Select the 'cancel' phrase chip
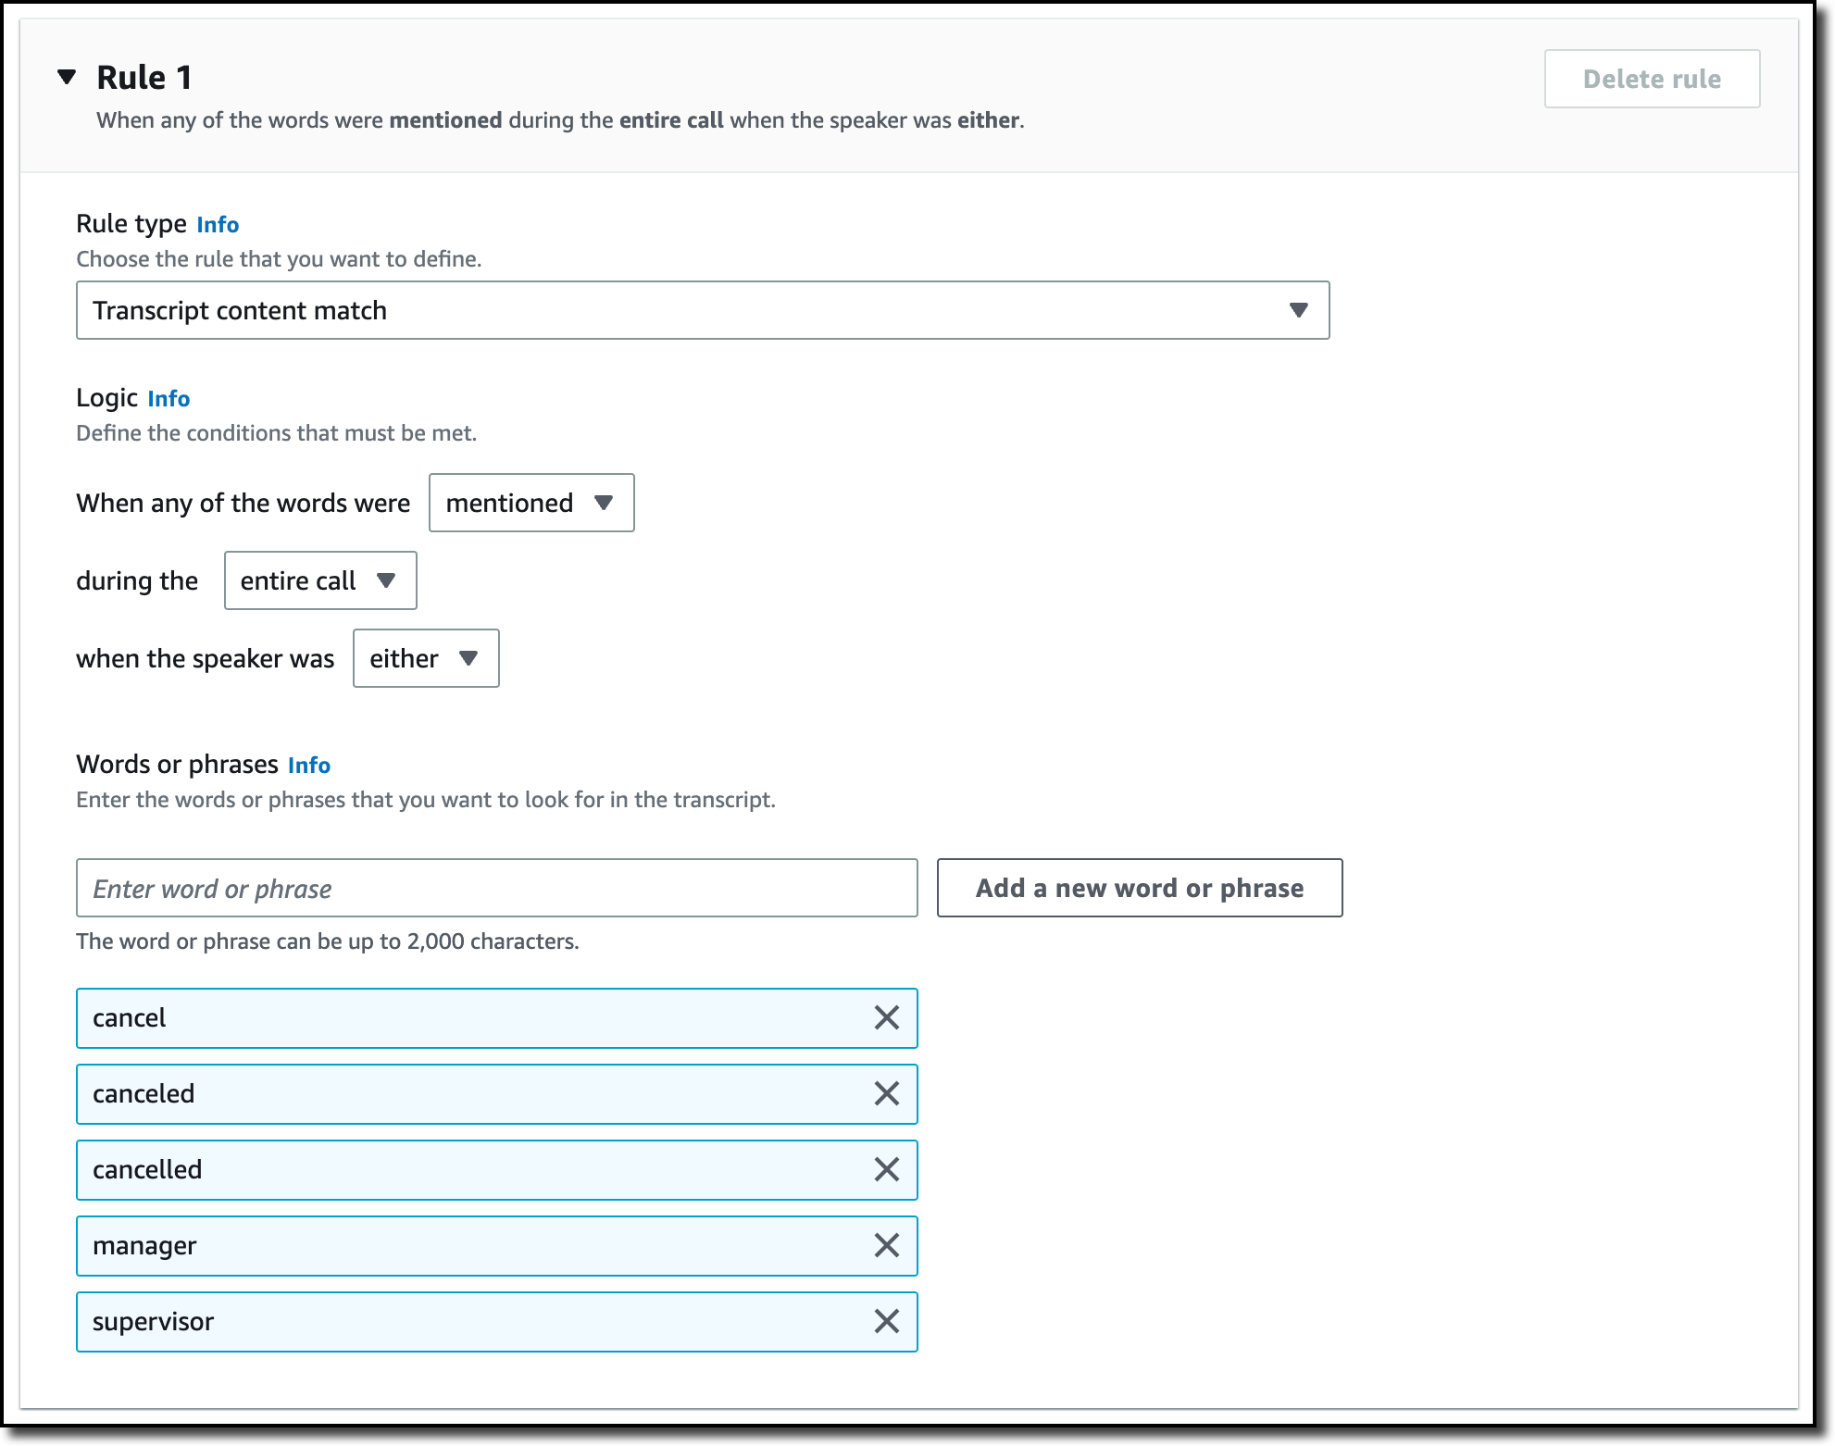Screen dimensions: 1835x1446 click(x=463, y=1017)
